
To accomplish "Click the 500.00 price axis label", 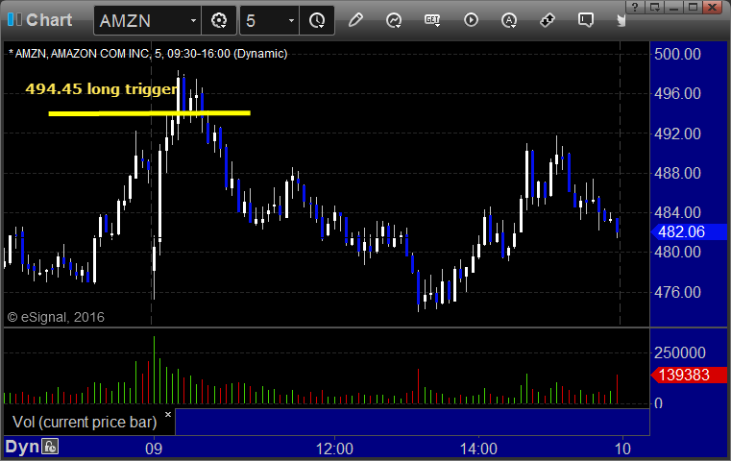I will (x=677, y=54).
